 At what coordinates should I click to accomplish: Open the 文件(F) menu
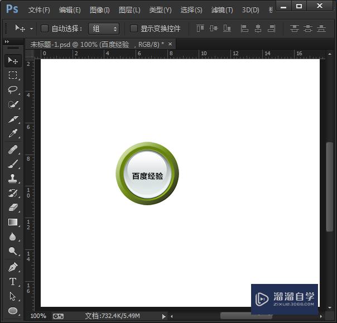(x=39, y=10)
